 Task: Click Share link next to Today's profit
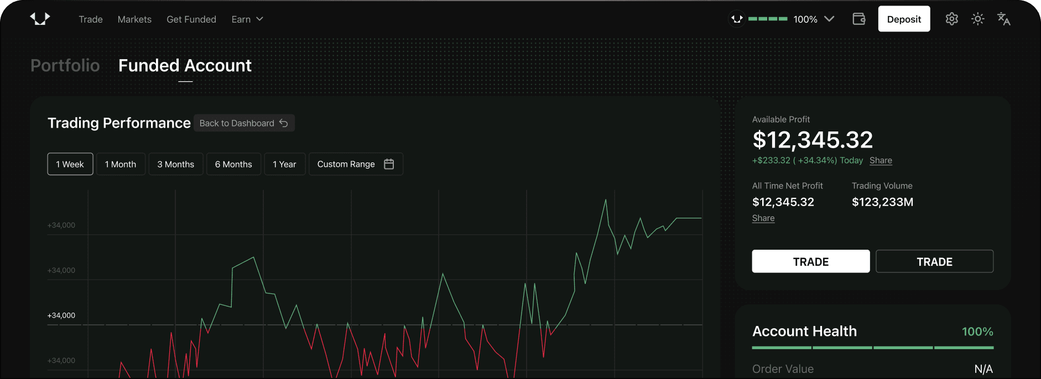(881, 161)
